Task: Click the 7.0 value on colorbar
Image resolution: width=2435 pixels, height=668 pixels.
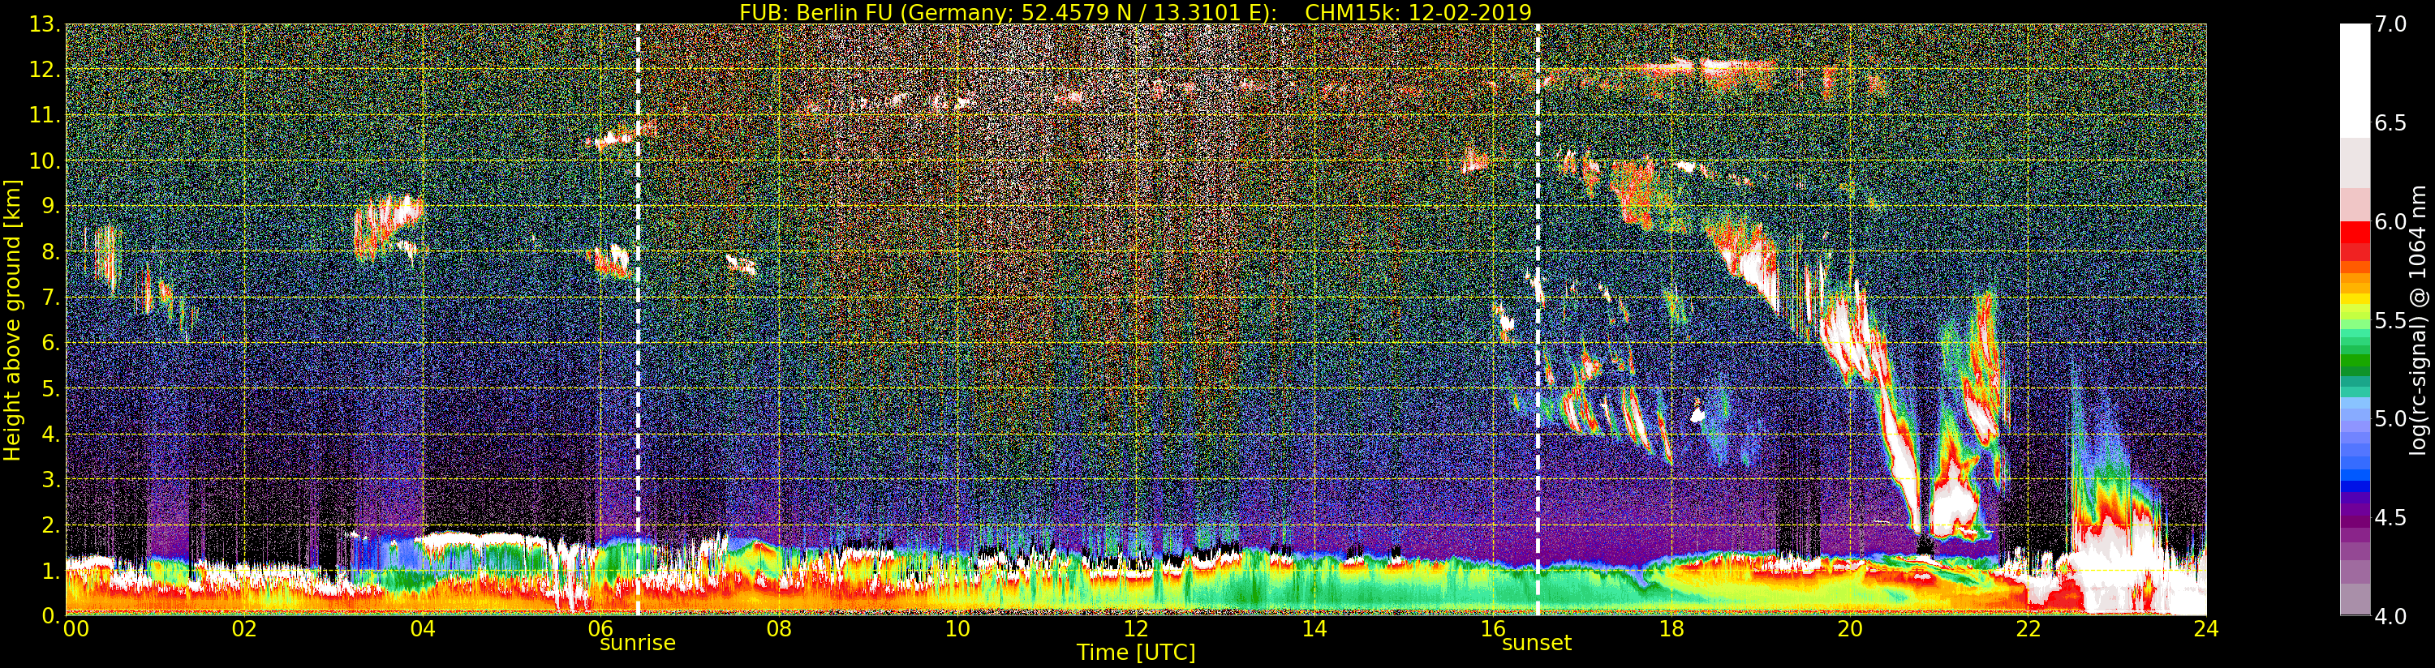Action: [2390, 24]
